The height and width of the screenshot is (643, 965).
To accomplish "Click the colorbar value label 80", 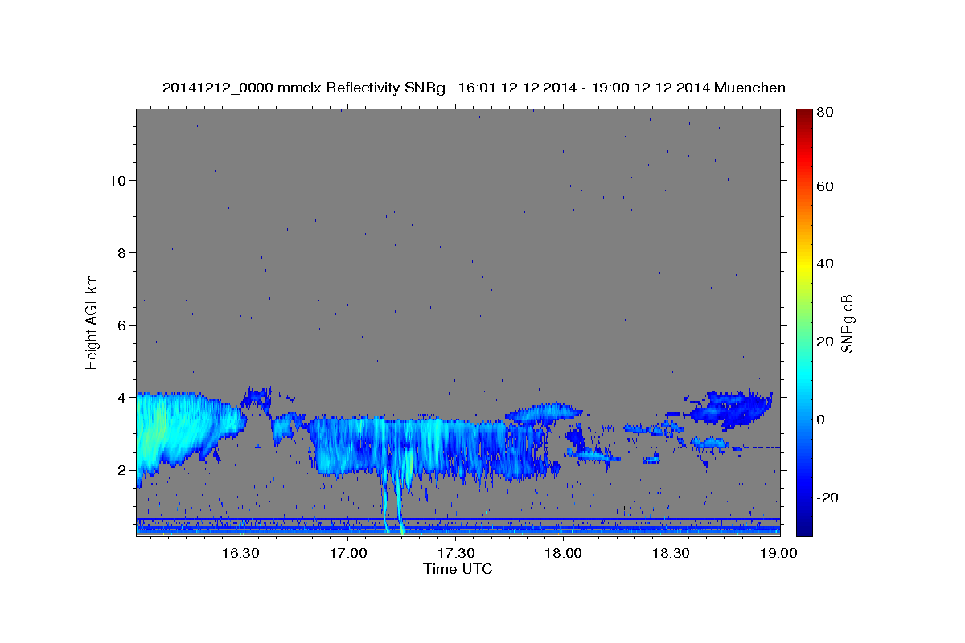I will (825, 112).
